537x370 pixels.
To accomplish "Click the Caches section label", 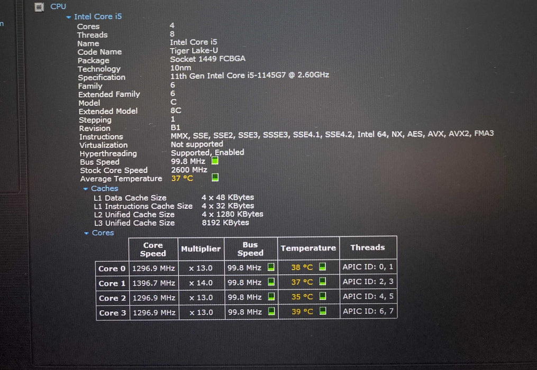I will click(x=104, y=188).
